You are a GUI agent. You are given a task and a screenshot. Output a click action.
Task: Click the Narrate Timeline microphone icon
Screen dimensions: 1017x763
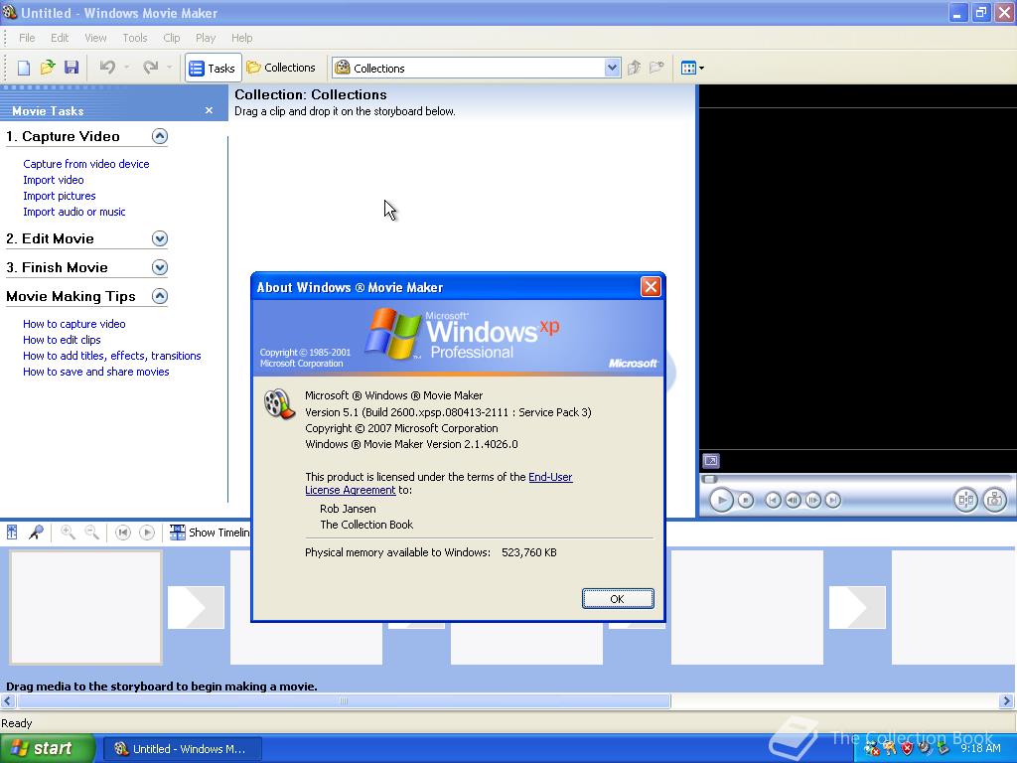point(36,533)
